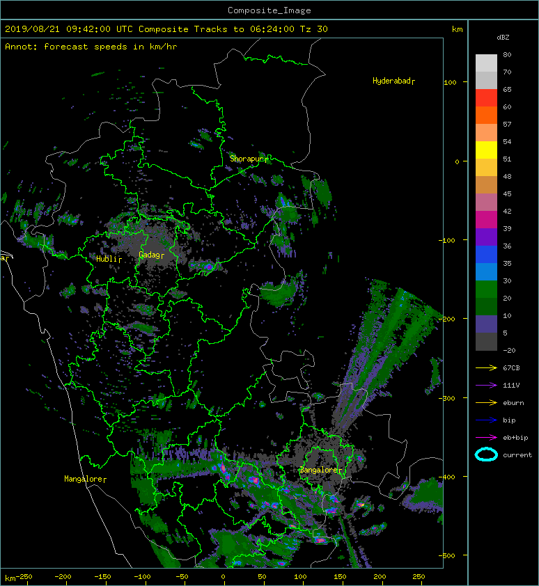
Task: Select the bright yellow swatch in dBZ scale
Action: (486, 150)
